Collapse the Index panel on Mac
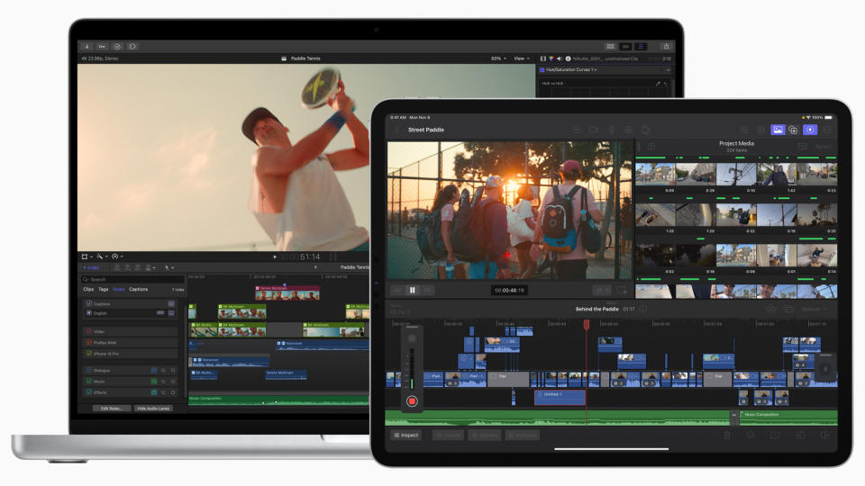 [90, 268]
